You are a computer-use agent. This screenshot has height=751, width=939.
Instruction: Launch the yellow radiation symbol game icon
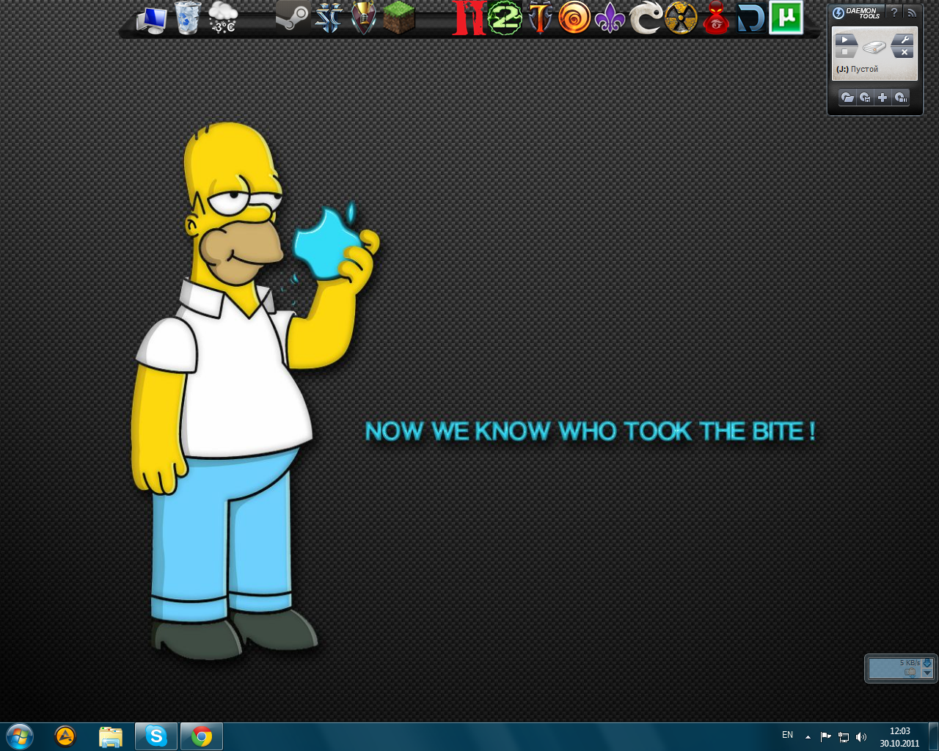pos(681,18)
